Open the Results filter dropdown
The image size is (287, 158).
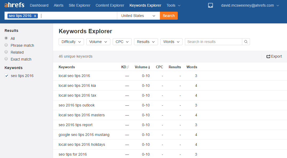[146, 42]
